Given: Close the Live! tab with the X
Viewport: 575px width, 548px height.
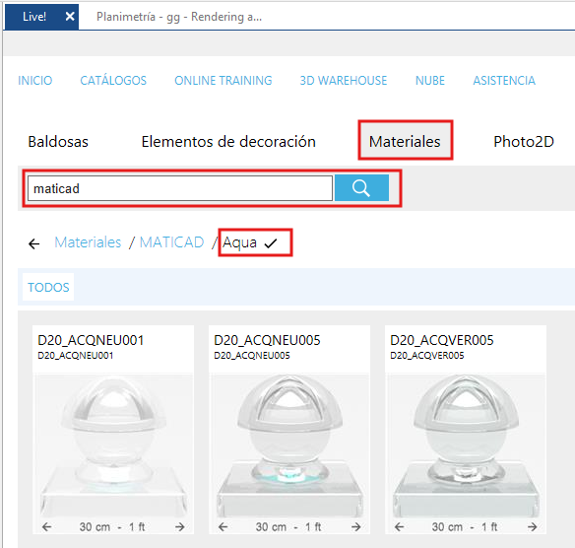Looking at the screenshot, I should [x=70, y=16].
